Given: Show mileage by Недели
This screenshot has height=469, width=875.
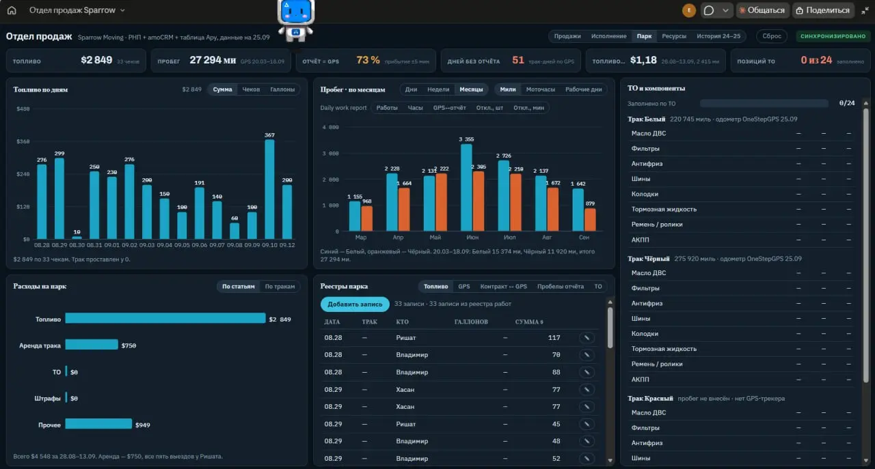Looking at the screenshot, I should click(438, 89).
